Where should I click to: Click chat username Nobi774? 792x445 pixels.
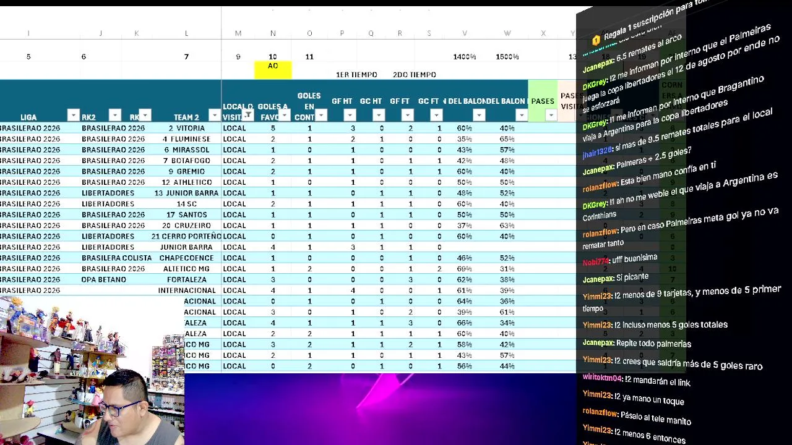click(x=595, y=261)
